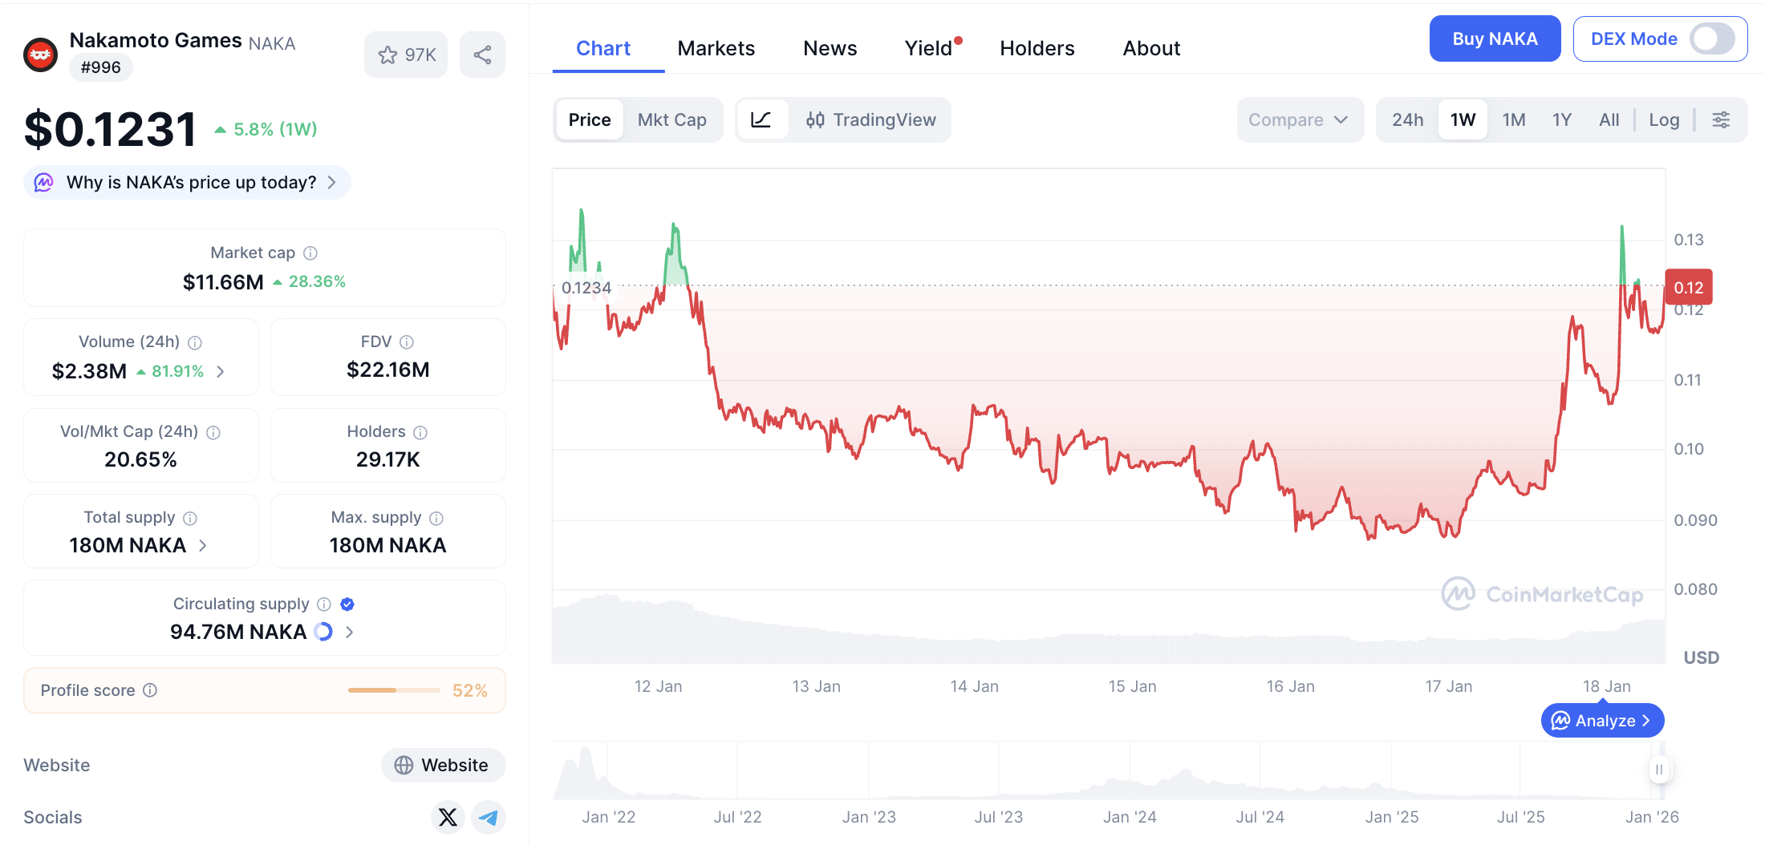1765x845 pixels.
Task: Open the Telegram social link
Action: point(488,817)
